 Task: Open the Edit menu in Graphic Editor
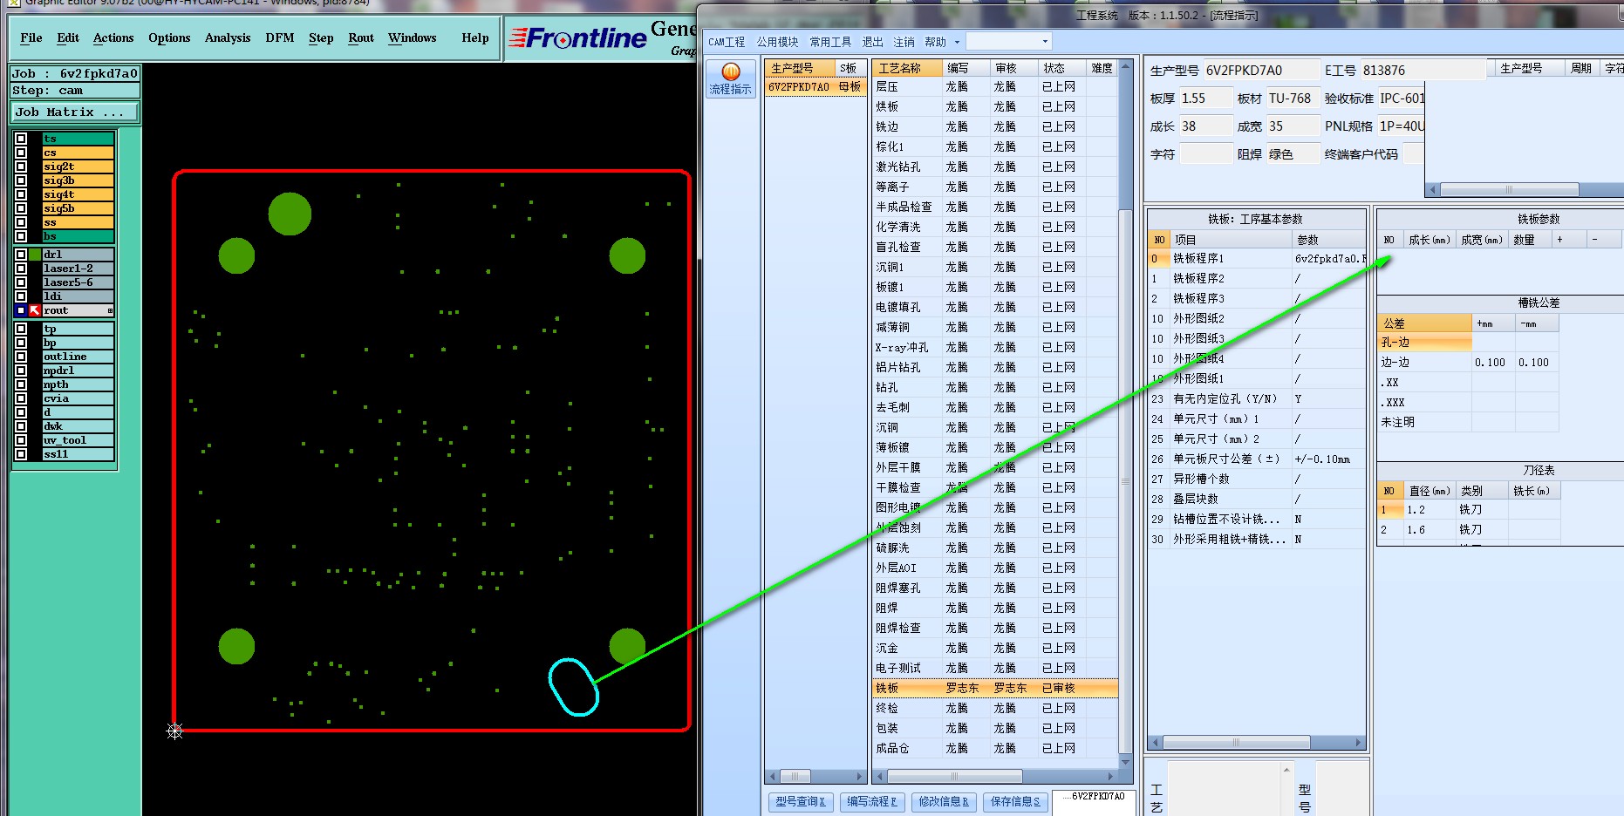68,37
